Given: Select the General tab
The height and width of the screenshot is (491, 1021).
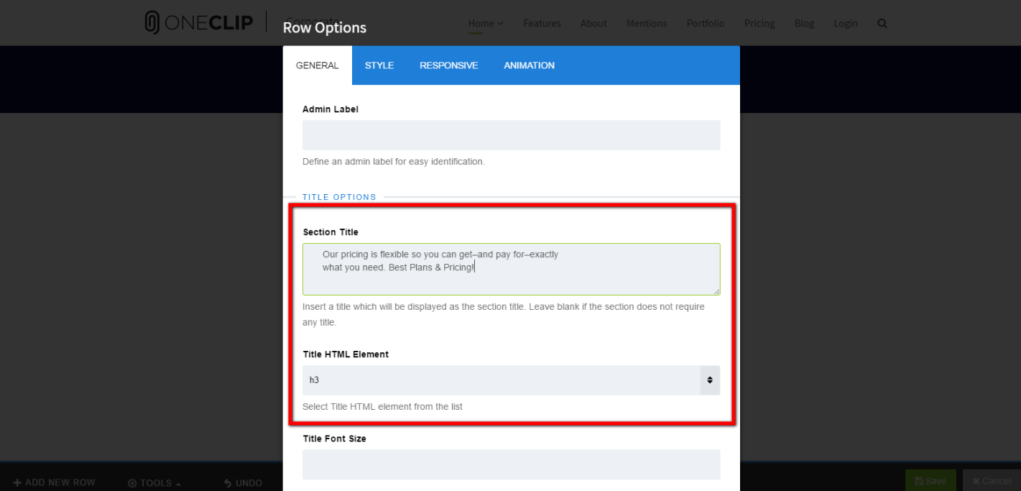Looking at the screenshot, I should click(317, 65).
